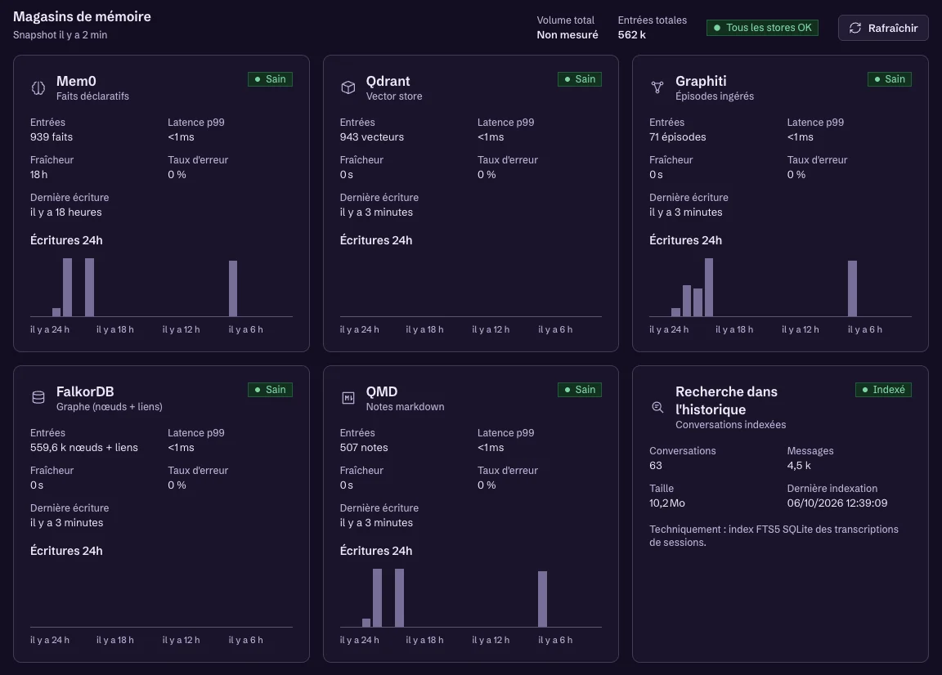
Task: Click the Sain badge on QMD card
Action: pos(580,389)
